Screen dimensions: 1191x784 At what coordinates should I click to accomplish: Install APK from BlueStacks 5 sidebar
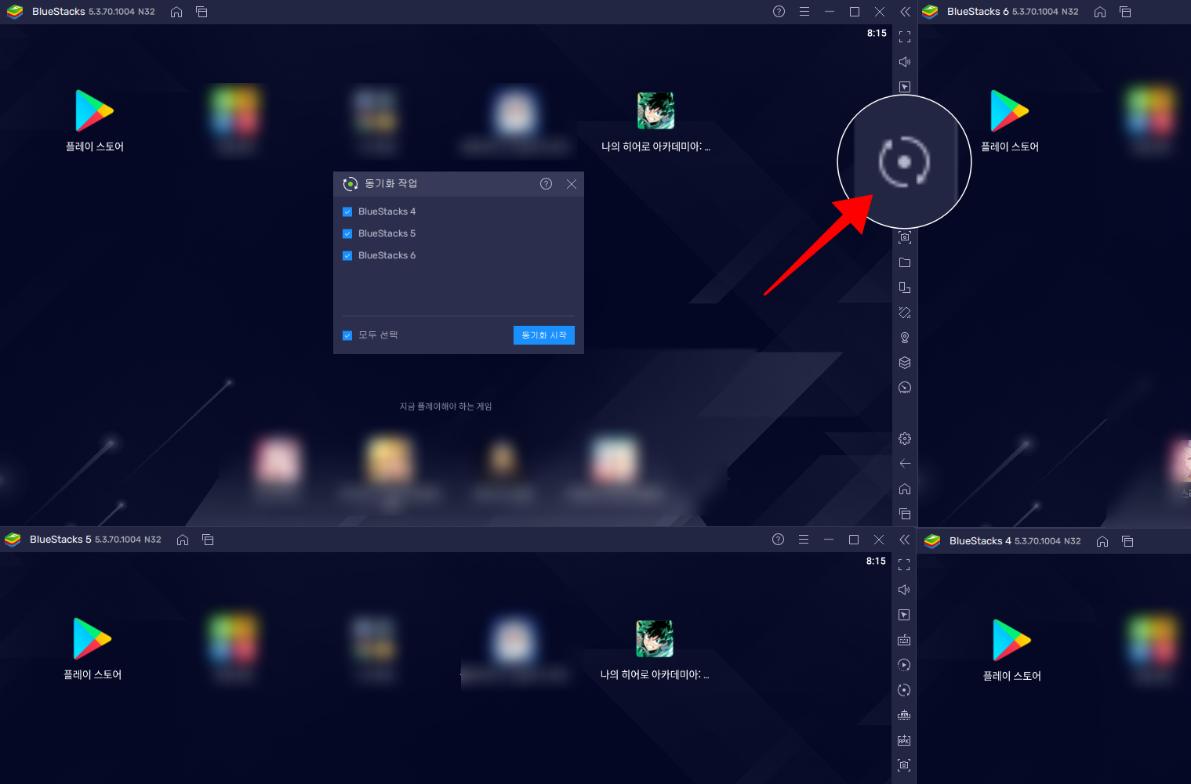[x=904, y=740]
